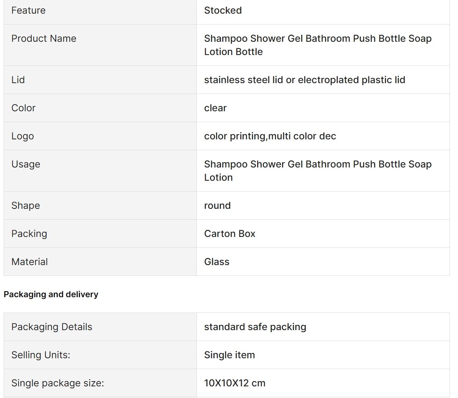This screenshot has height=398, width=458.
Task: Click the Logo attribute label
Action: tap(23, 136)
